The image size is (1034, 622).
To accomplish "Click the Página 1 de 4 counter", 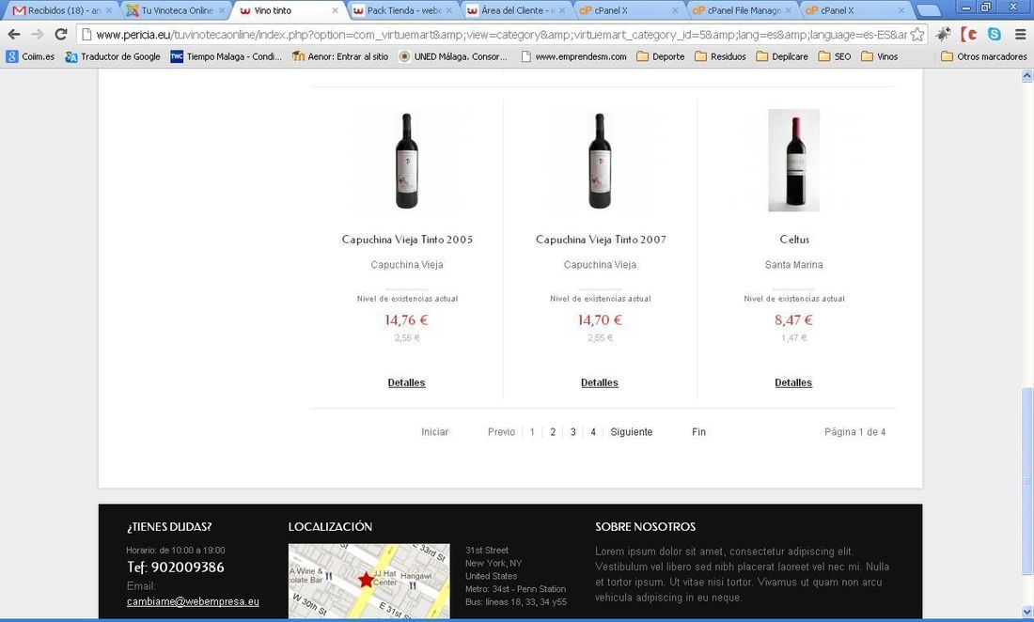I will click(854, 431).
